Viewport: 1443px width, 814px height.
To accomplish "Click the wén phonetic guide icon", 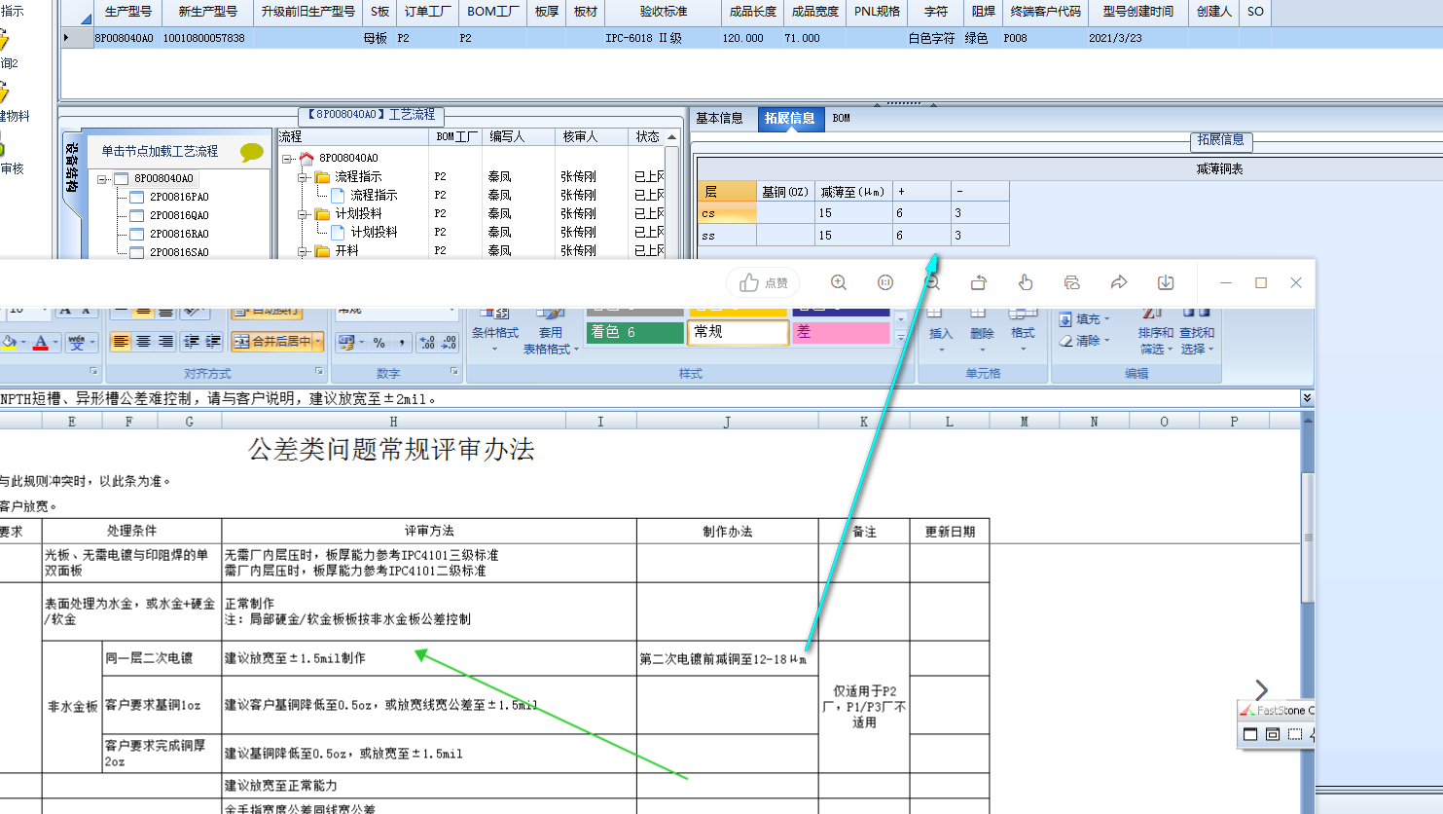I will pos(76,342).
